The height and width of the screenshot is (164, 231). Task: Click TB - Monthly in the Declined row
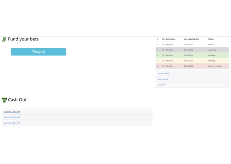tap(168, 55)
